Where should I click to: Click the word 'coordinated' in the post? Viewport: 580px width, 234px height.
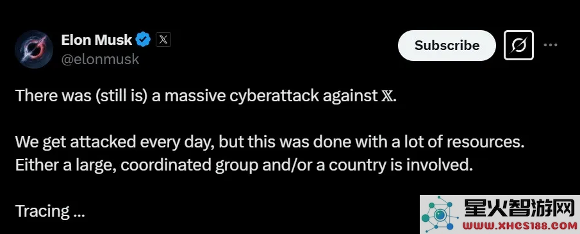[166, 165]
